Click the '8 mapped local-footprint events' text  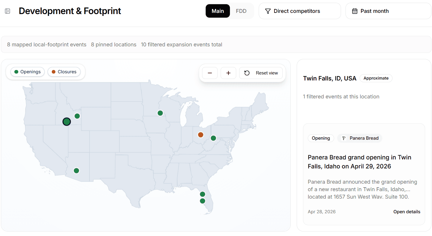[x=47, y=45]
